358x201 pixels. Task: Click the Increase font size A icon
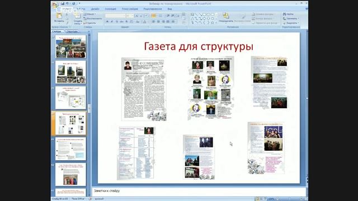136,16
